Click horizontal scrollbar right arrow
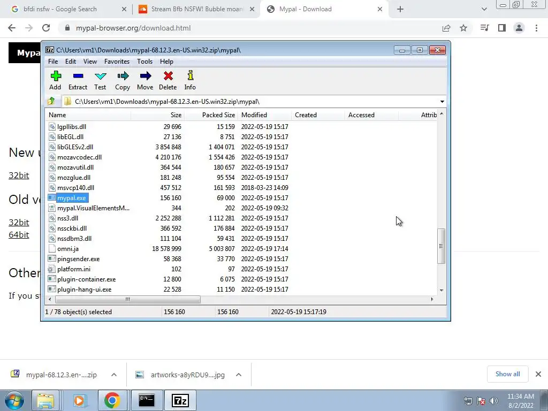Screen dimensions: 548x411 [x=432, y=299]
